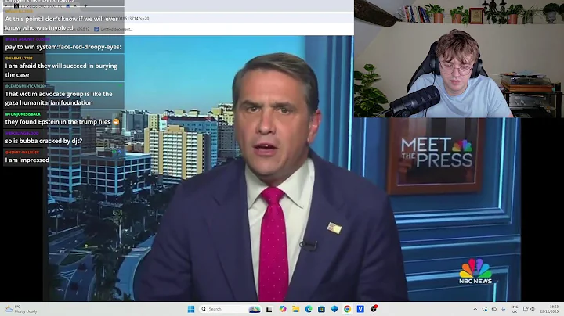This screenshot has height=316, width=564.
Task: Open the ENG UK language switcher
Action: pyautogui.click(x=515, y=309)
